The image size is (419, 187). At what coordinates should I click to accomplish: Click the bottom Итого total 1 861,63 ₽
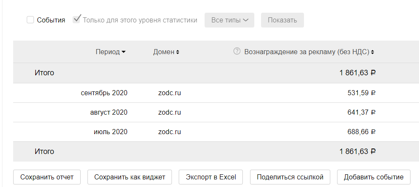pyautogui.click(x=357, y=151)
